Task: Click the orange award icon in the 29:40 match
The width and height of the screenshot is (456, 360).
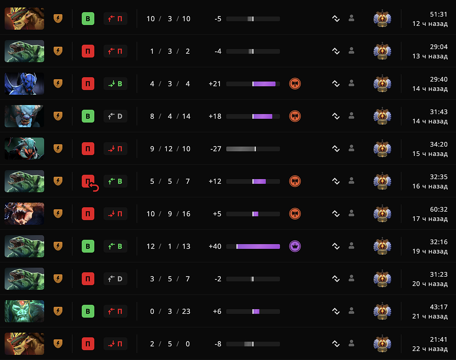Action: click(x=295, y=84)
